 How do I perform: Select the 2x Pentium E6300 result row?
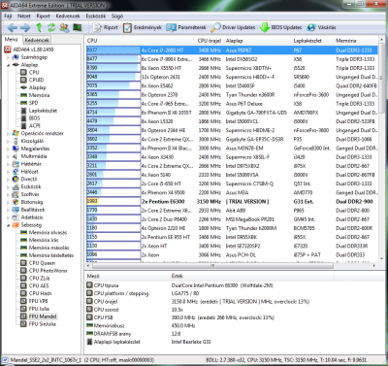point(232,201)
